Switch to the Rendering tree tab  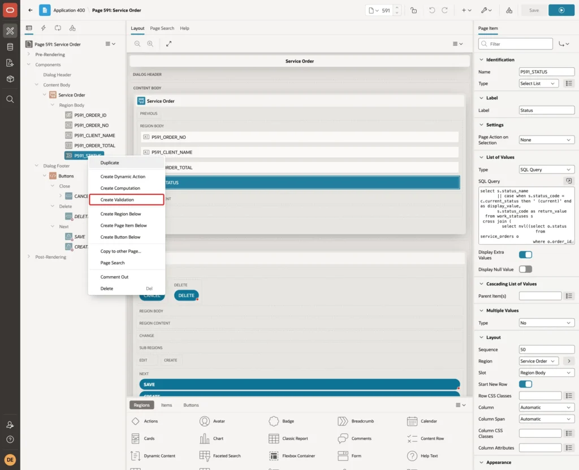29,28
